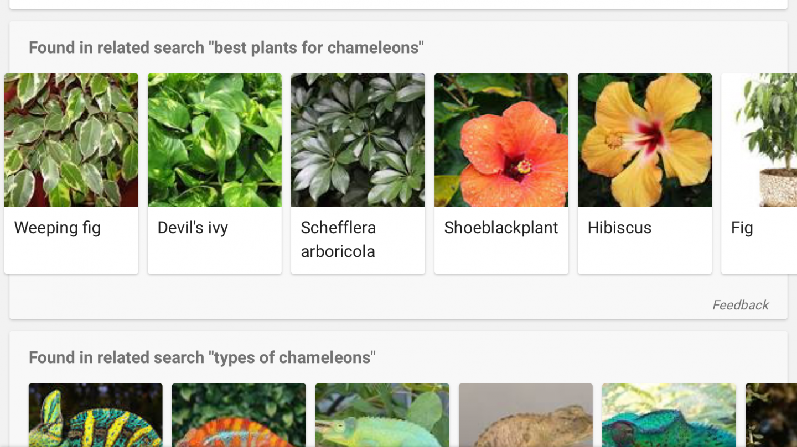
Task: Select the potted Fig tree image
Action: click(764, 140)
